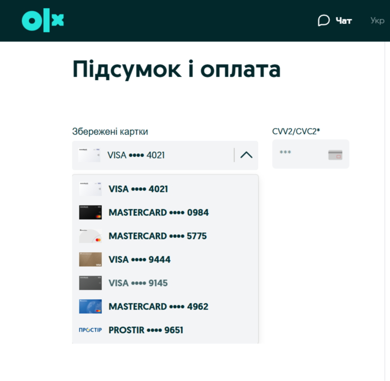Click the card thumbnail in the selected field

(x=89, y=155)
